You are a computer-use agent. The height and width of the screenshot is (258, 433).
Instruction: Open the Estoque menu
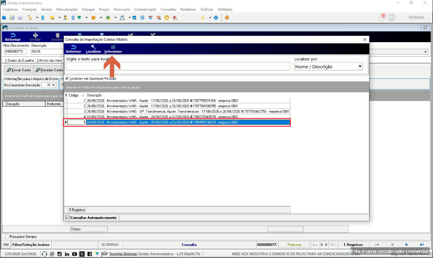pos(88,10)
